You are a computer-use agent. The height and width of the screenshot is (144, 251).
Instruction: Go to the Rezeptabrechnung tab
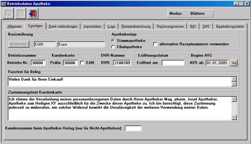point(136,27)
